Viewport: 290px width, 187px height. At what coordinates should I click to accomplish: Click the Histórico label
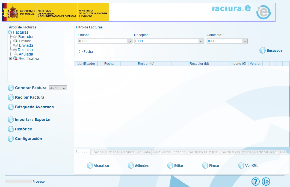click(23, 129)
